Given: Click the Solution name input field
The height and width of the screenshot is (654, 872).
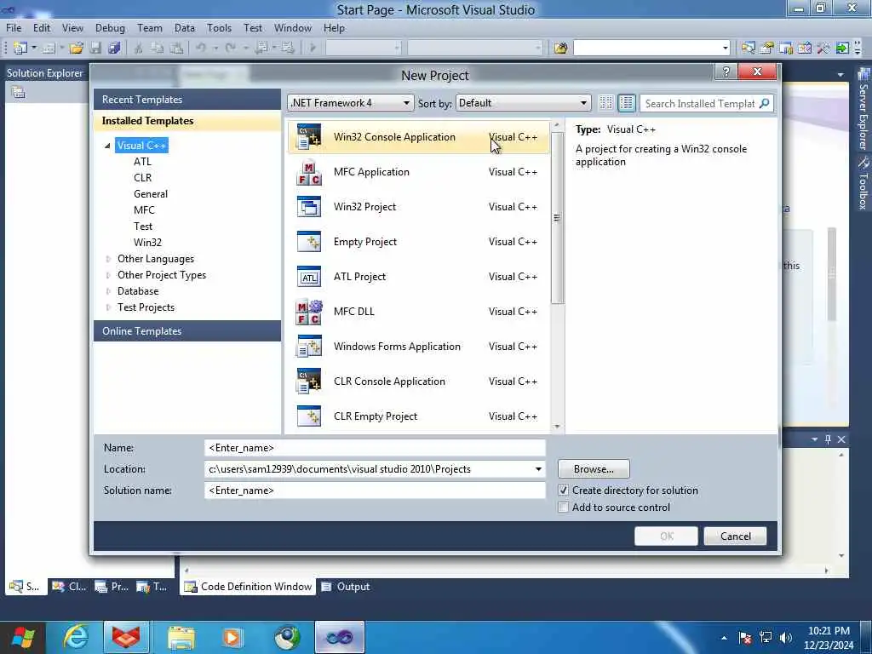Looking at the screenshot, I should 375,490.
